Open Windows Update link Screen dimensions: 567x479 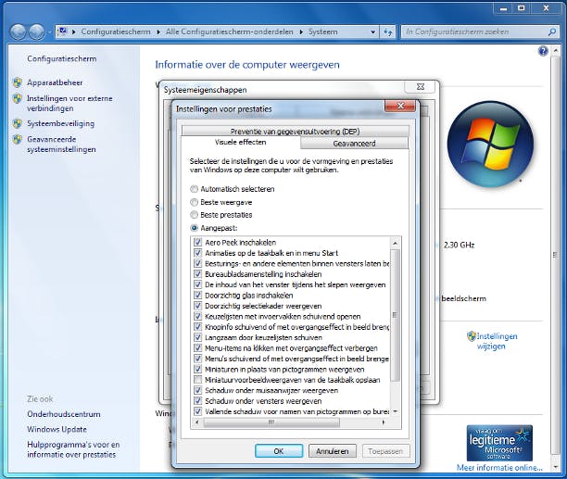click(57, 430)
